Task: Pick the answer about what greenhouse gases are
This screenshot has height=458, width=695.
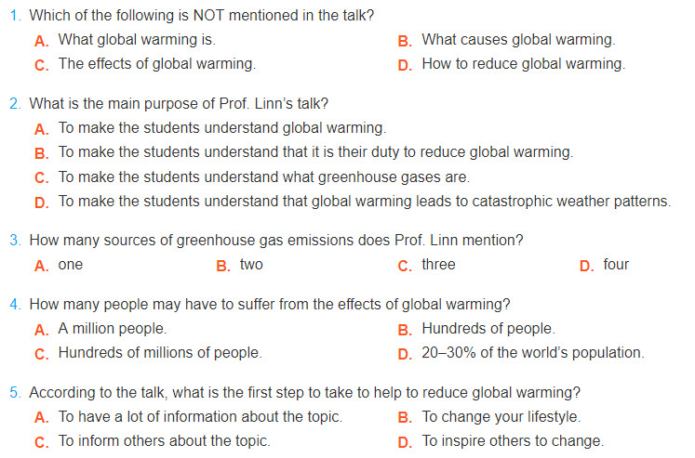Action: click(263, 177)
